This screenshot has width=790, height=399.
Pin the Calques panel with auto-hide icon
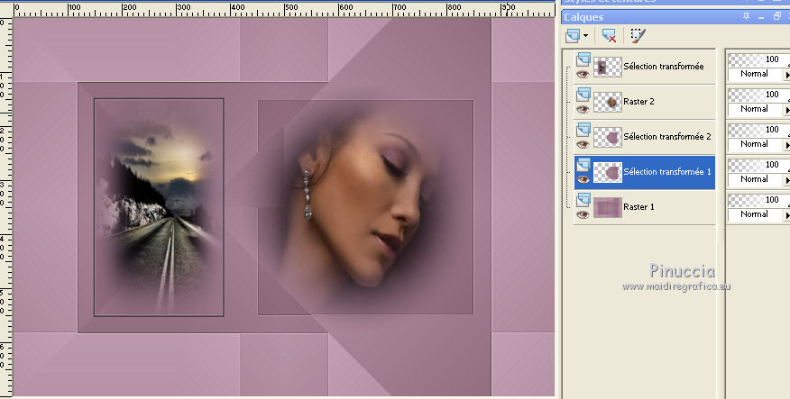pyautogui.click(x=746, y=16)
